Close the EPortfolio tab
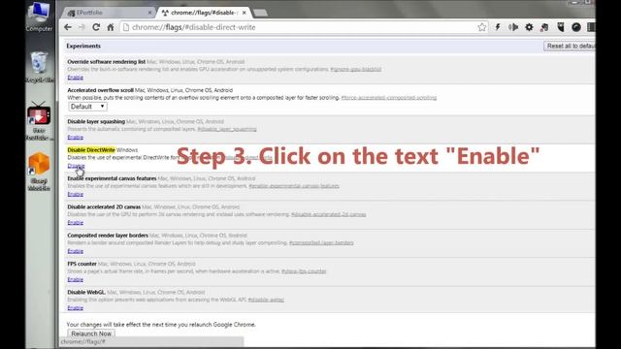 click(149, 13)
